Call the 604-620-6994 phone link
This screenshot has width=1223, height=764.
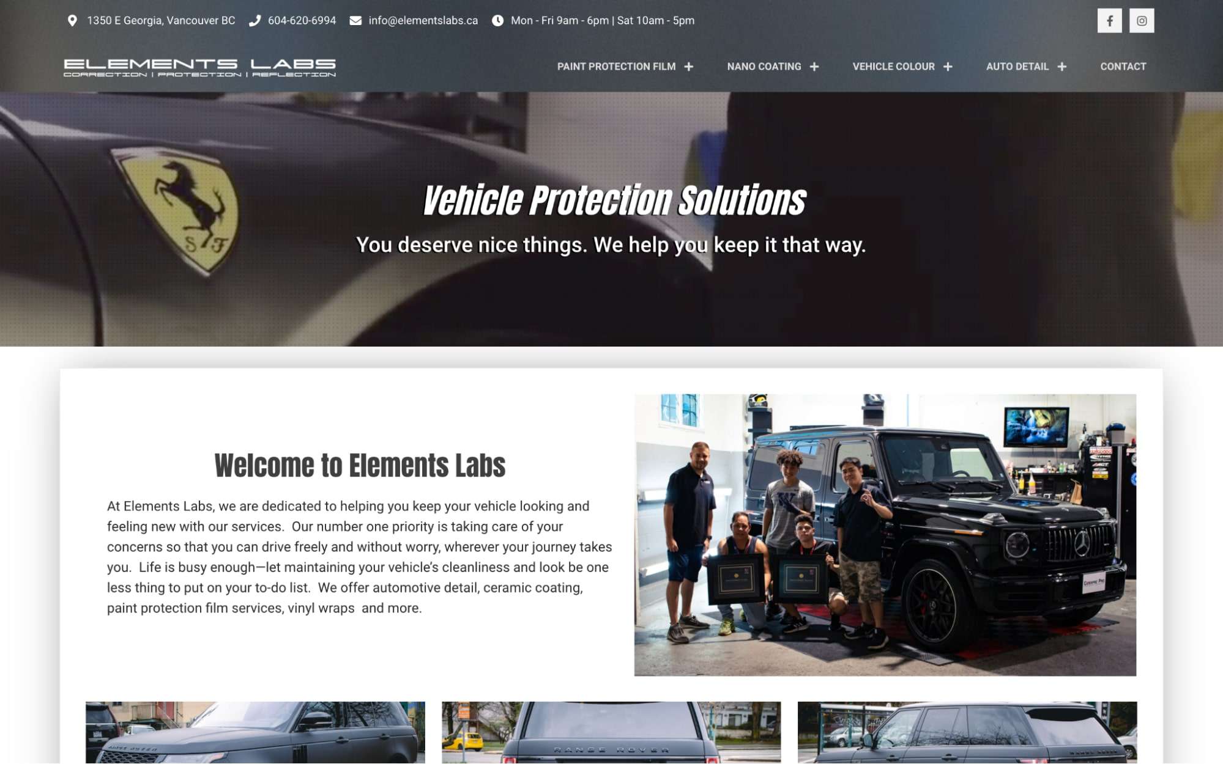click(302, 21)
